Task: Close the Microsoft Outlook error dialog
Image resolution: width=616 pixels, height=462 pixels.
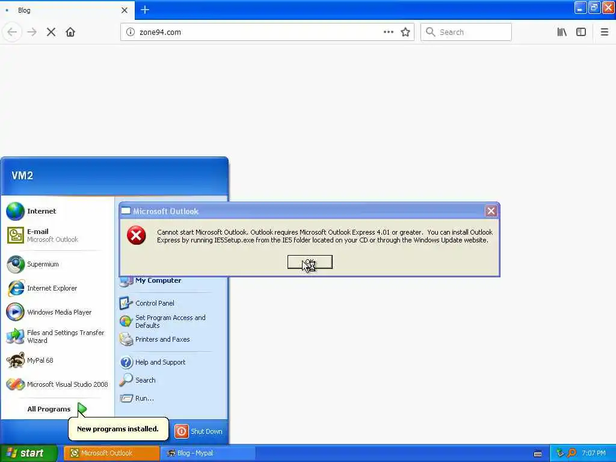Action: pos(491,211)
